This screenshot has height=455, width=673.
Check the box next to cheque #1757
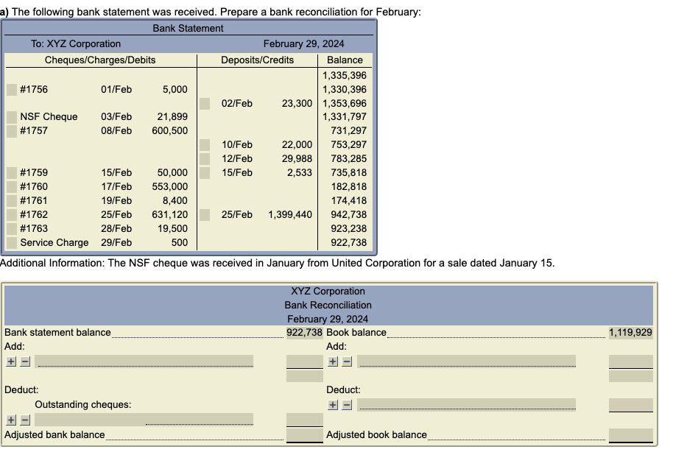click(12, 131)
